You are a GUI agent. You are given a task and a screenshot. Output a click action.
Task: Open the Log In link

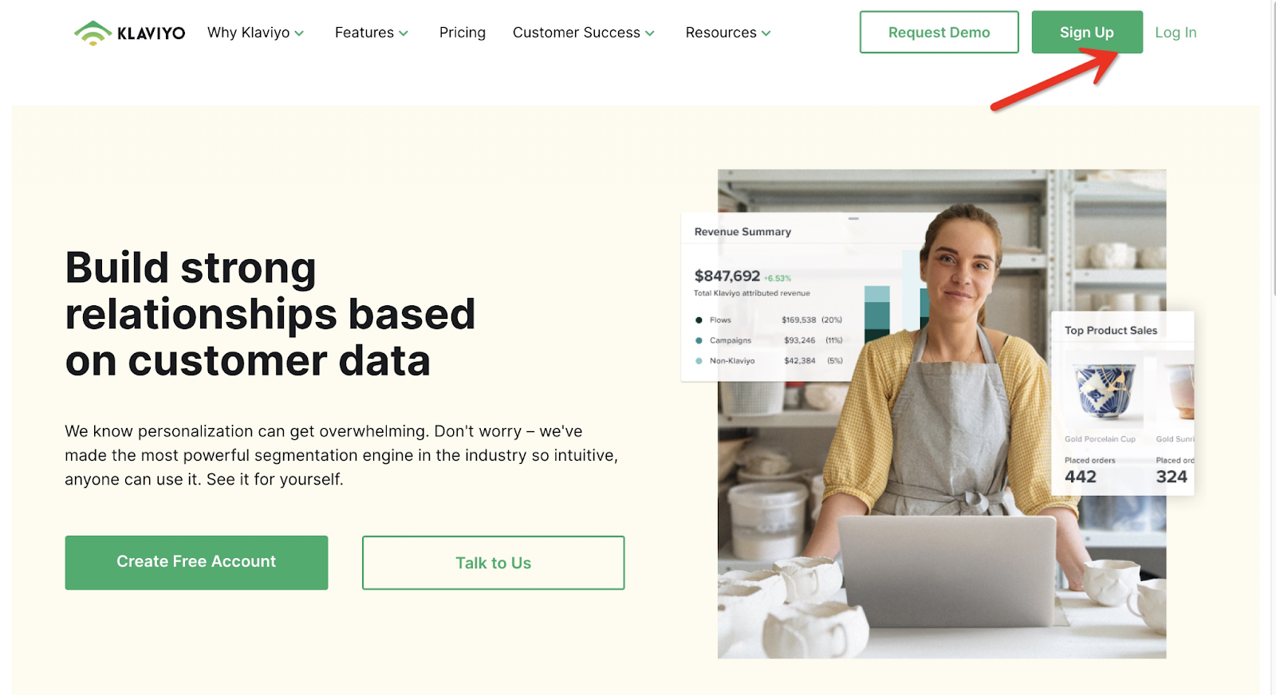(1176, 33)
